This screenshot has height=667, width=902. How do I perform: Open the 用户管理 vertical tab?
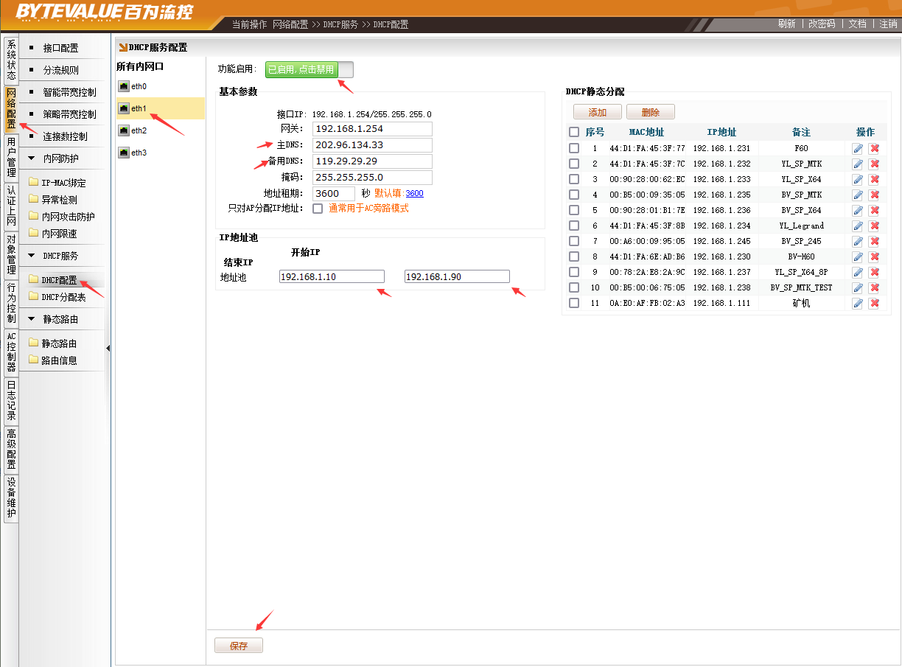[11, 157]
